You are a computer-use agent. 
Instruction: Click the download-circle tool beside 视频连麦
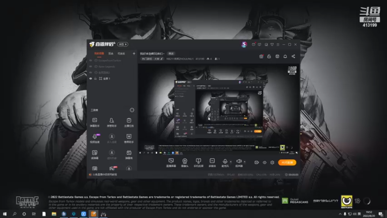[x=112, y=139]
